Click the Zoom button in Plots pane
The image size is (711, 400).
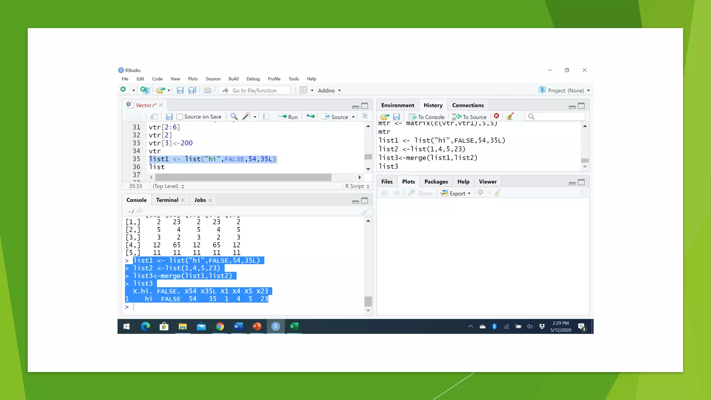[420, 193]
